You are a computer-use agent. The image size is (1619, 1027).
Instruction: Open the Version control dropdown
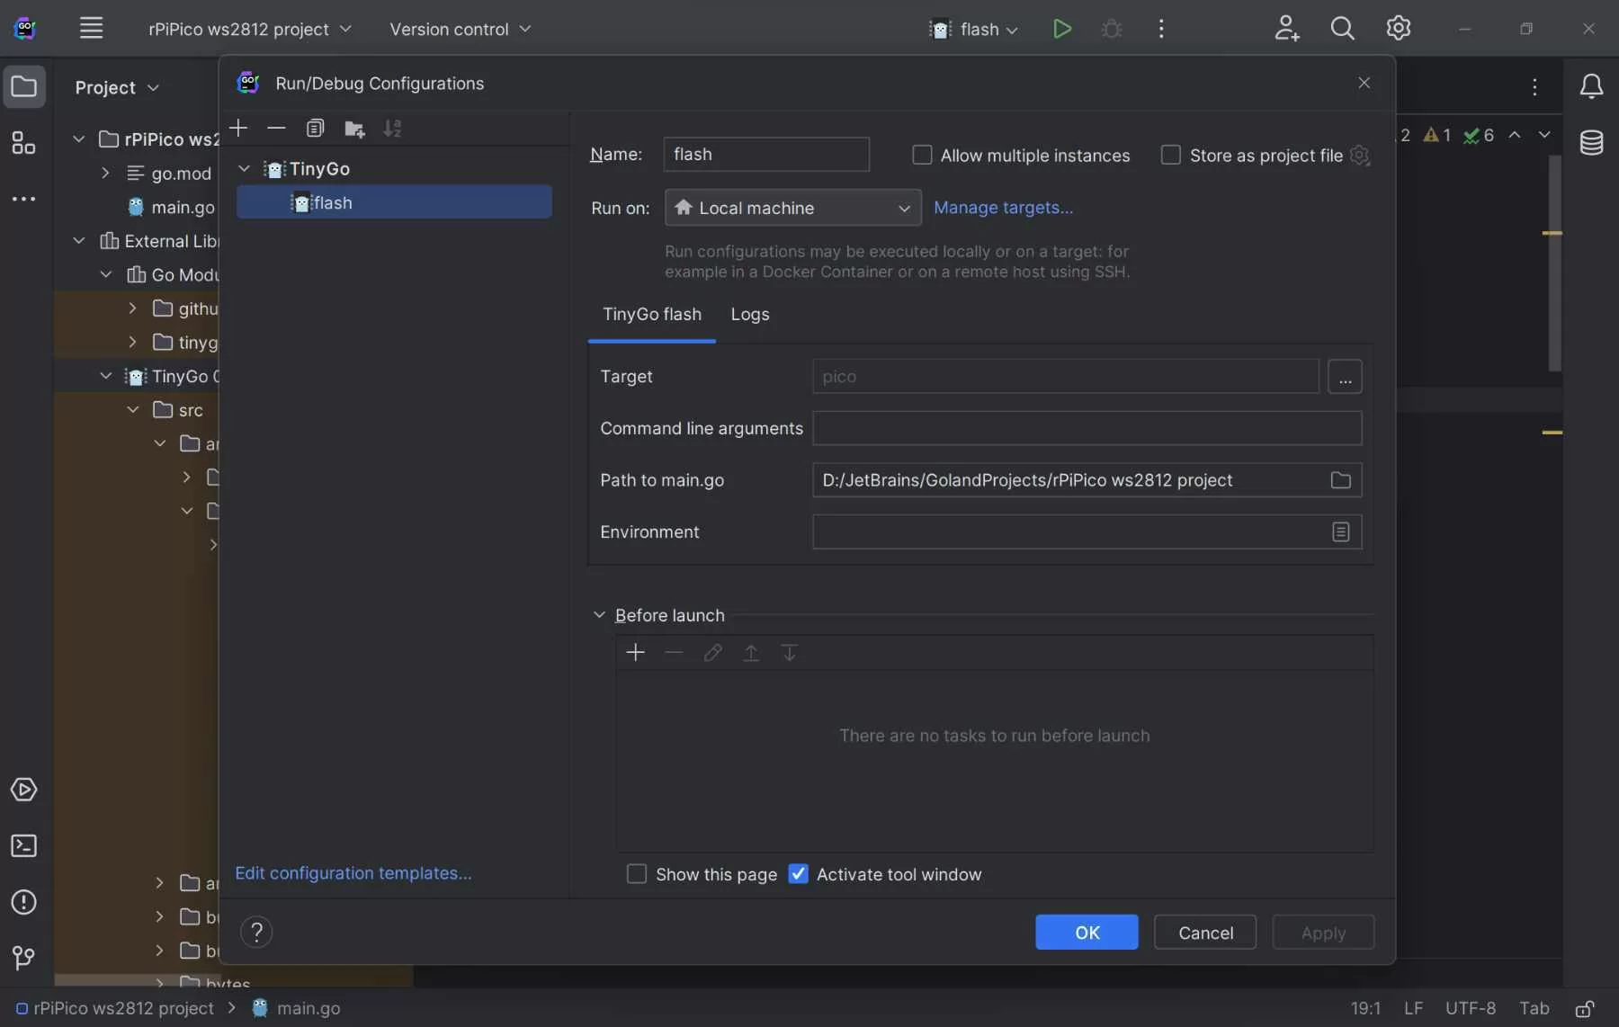[x=460, y=29]
